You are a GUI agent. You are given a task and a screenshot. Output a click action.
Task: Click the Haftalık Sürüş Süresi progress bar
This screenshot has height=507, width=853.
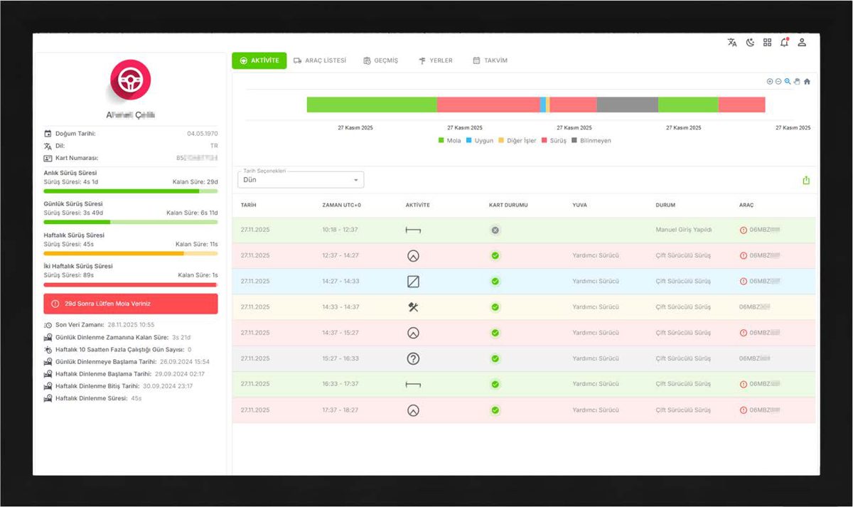click(131, 253)
